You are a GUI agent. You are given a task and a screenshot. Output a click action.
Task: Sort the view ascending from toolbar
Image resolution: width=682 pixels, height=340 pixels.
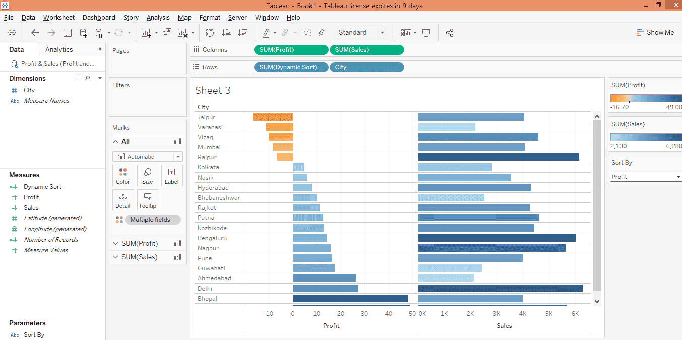tap(226, 32)
